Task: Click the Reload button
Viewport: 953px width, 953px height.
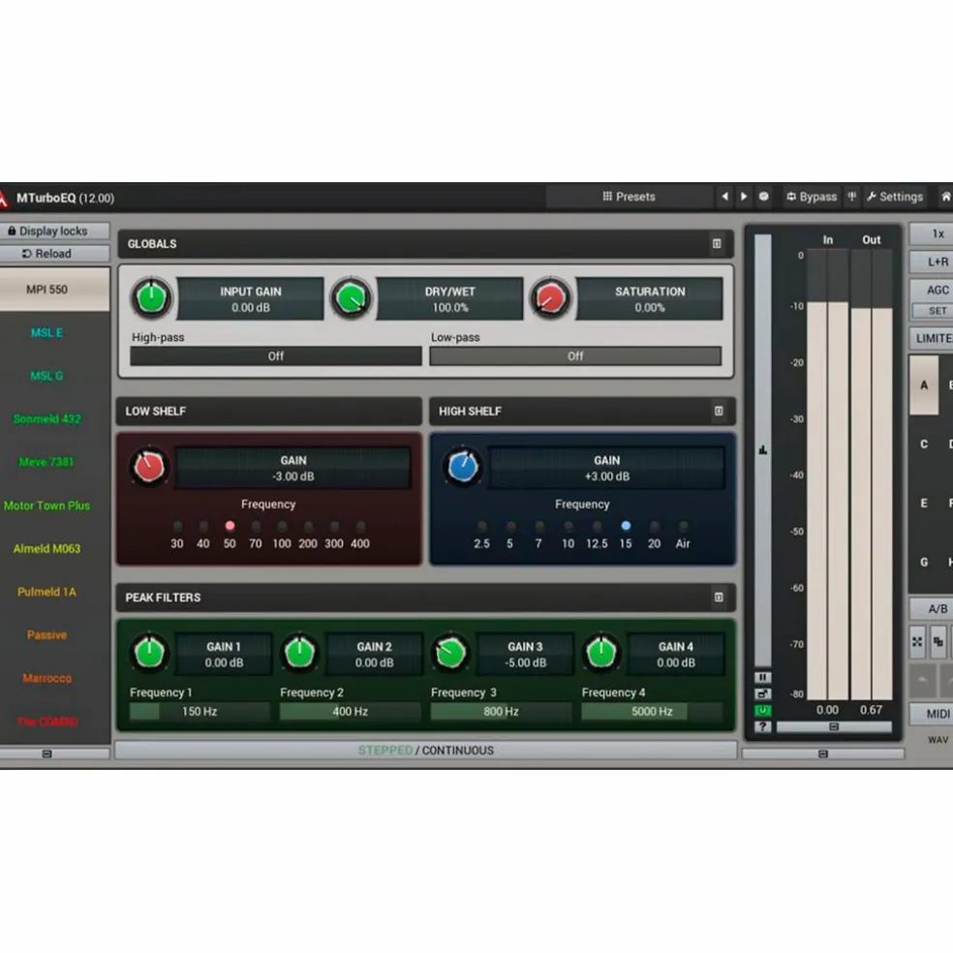Action: 47,254
